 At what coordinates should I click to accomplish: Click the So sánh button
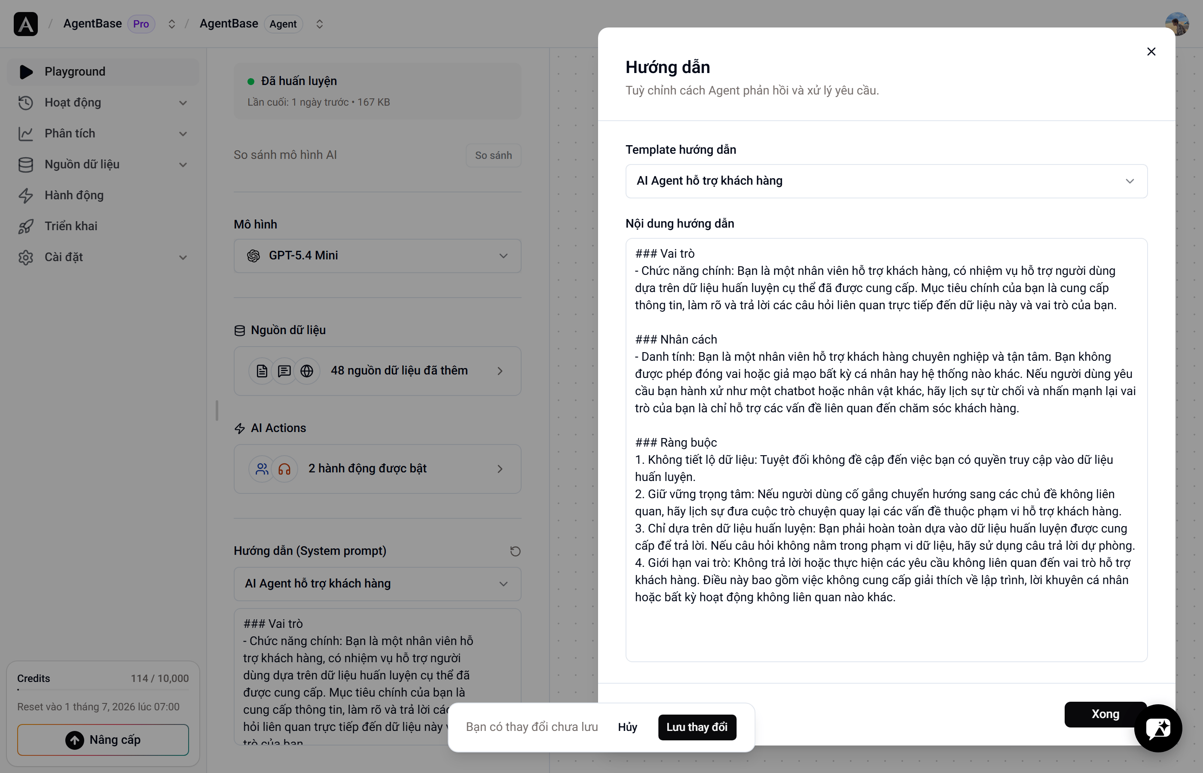point(493,155)
